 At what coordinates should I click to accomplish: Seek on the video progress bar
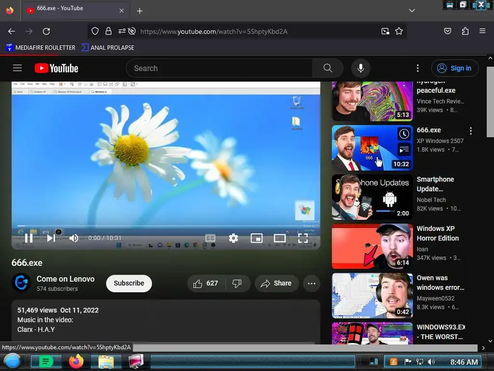click(x=166, y=226)
